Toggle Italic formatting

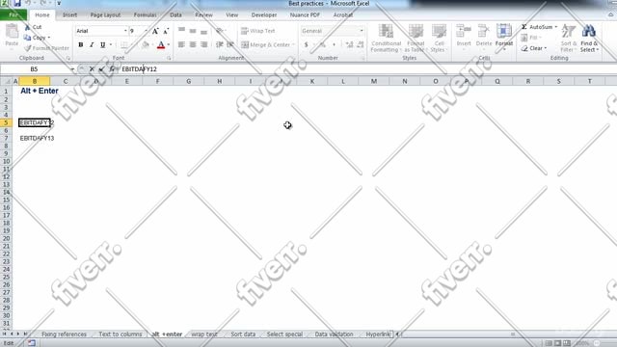click(x=92, y=45)
